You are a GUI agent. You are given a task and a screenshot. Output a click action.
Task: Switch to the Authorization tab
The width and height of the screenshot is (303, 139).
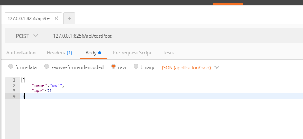point(21,53)
